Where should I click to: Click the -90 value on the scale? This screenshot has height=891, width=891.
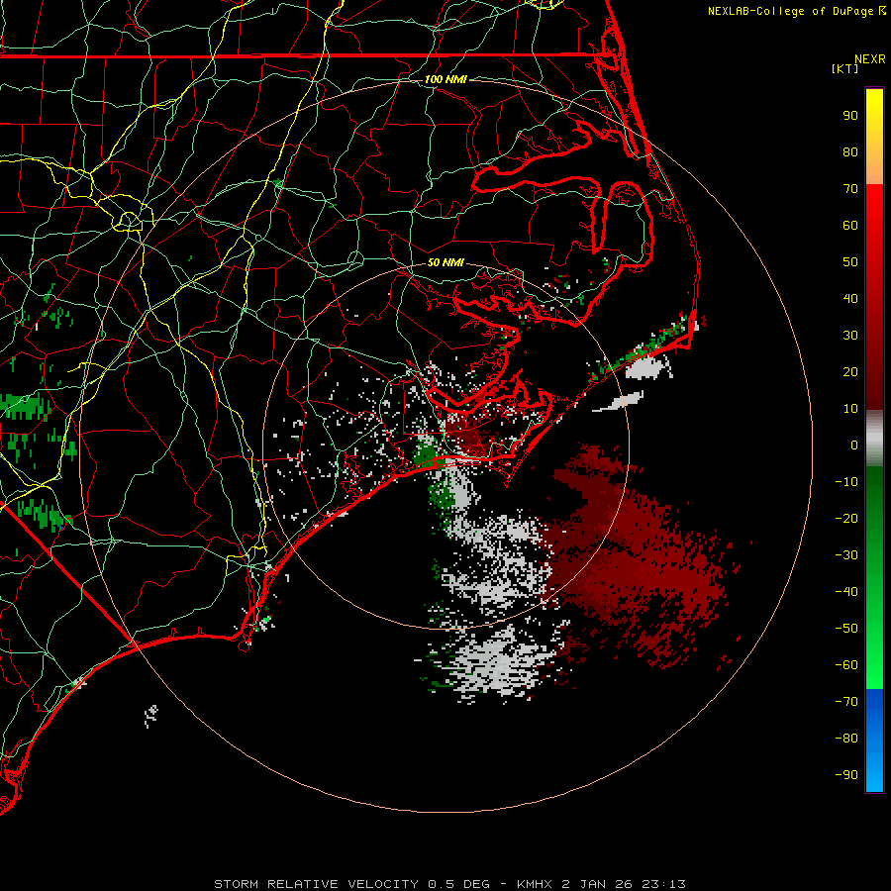[846, 775]
